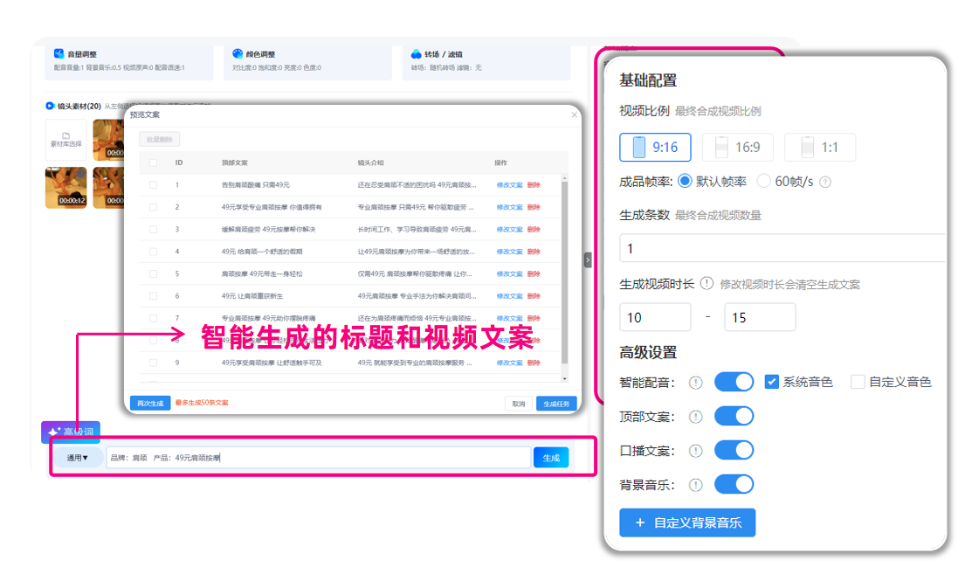Click the help icon beside 60帧/s
Viewport: 965px width, 574px height.
point(825,182)
